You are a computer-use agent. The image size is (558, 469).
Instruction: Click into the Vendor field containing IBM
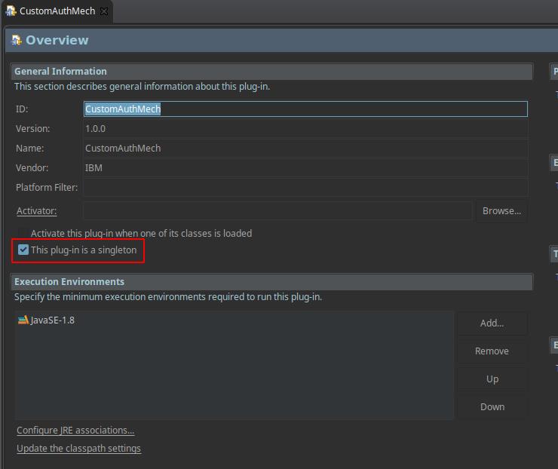(305, 167)
